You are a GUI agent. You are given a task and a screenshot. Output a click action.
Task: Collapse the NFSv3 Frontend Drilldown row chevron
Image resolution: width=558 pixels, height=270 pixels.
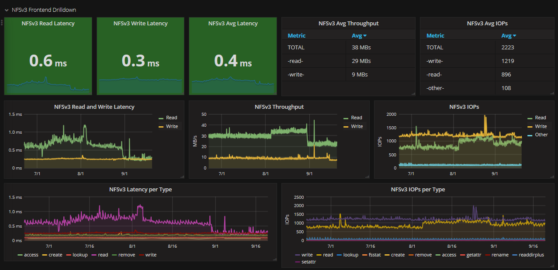point(6,10)
